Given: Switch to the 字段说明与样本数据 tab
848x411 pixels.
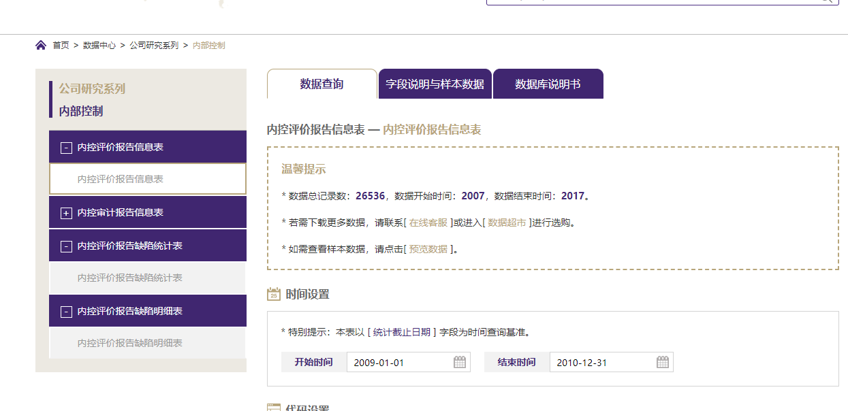Looking at the screenshot, I should [435, 84].
